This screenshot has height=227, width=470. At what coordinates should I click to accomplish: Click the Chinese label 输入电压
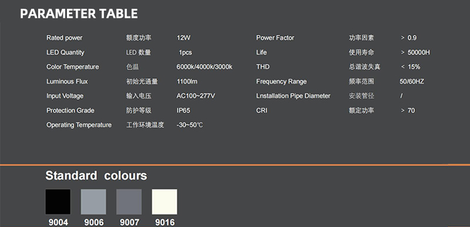(x=139, y=96)
